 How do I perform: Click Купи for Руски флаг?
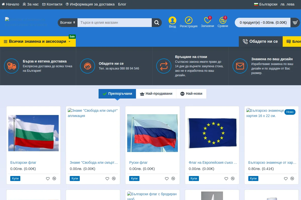pyautogui.click(x=134, y=178)
